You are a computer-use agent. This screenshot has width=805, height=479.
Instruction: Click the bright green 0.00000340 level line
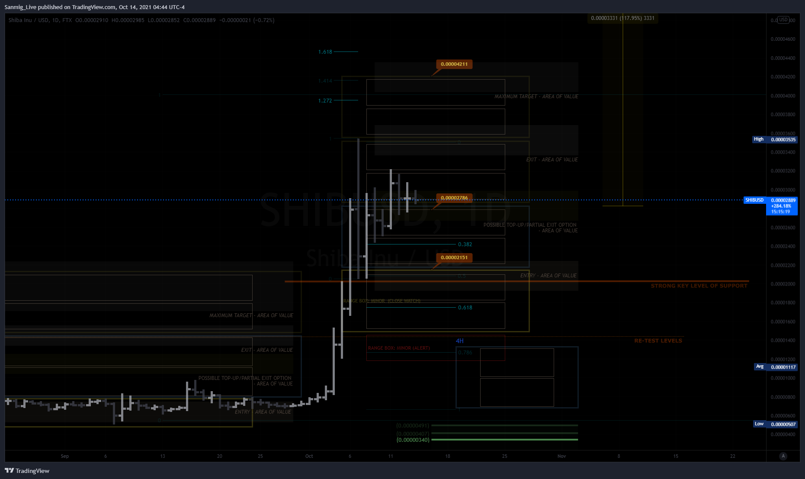(x=505, y=440)
